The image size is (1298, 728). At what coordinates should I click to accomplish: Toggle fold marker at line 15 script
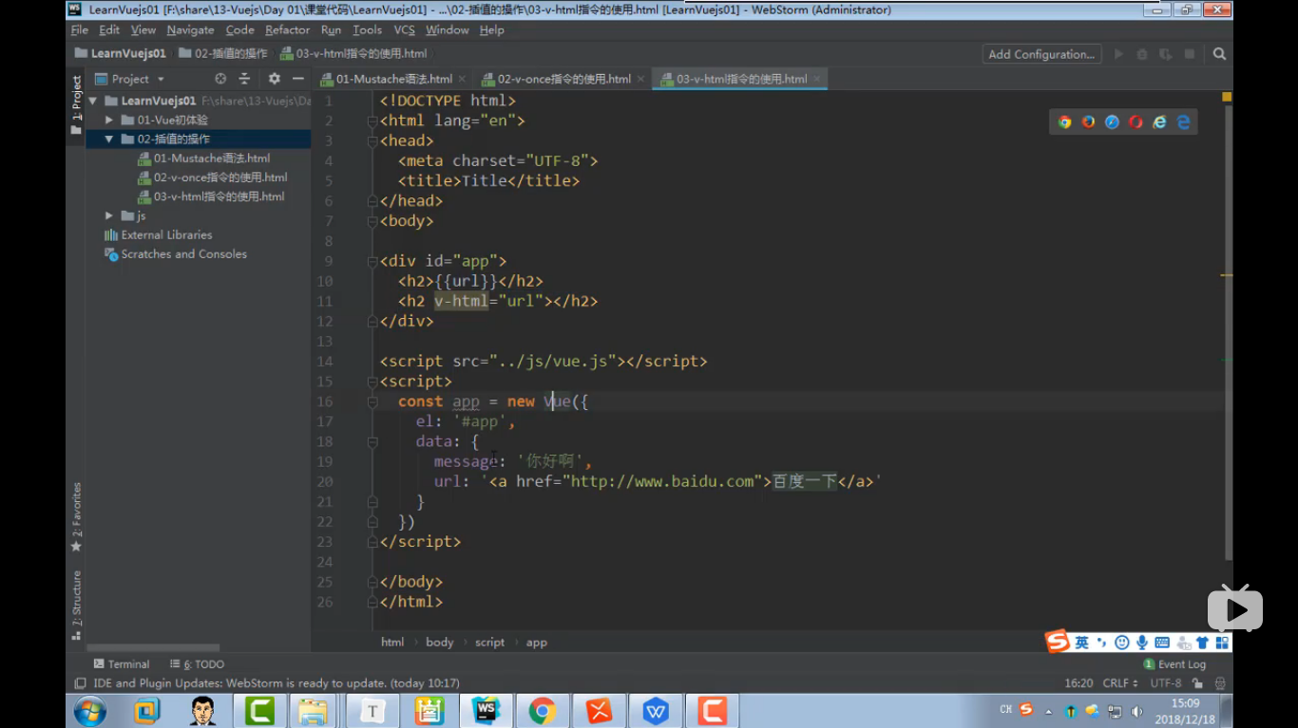point(372,382)
